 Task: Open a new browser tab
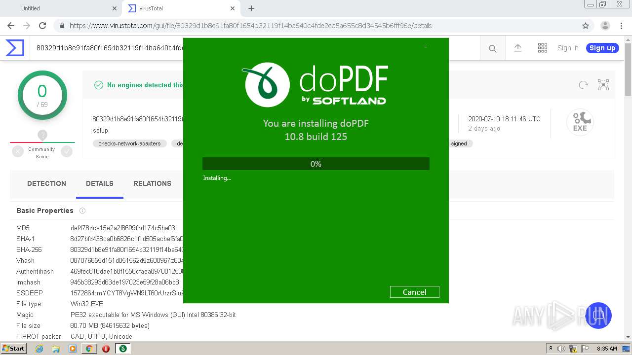(251, 8)
